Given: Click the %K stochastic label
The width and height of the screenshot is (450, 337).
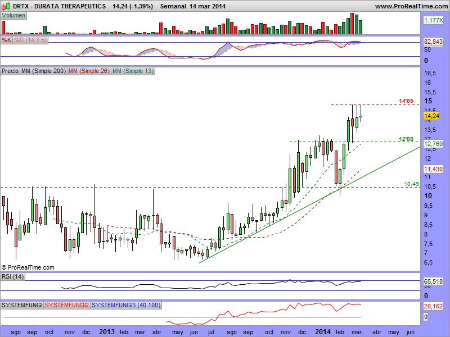Looking at the screenshot, I should (6, 40).
